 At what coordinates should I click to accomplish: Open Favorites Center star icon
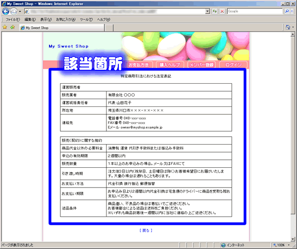coord(4,28)
